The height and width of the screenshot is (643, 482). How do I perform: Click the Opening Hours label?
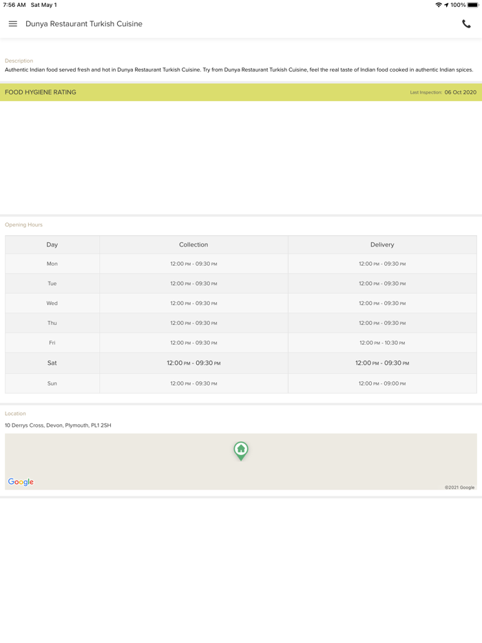(23, 224)
